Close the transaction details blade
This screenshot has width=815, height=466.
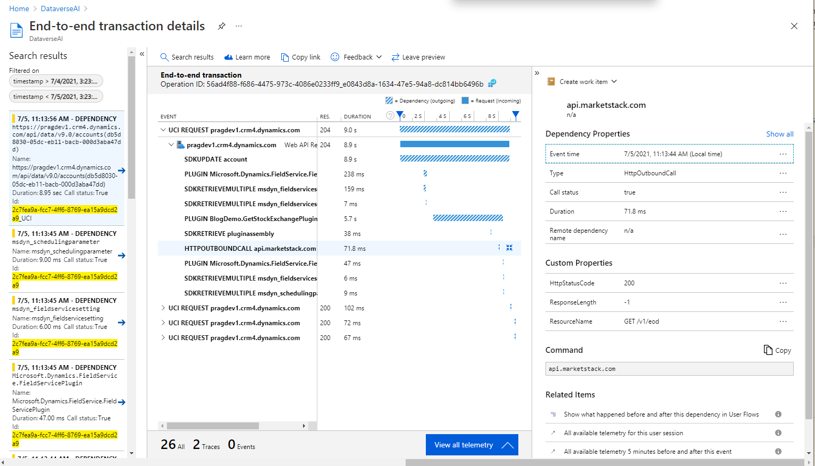pyautogui.click(x=794, y=26)
